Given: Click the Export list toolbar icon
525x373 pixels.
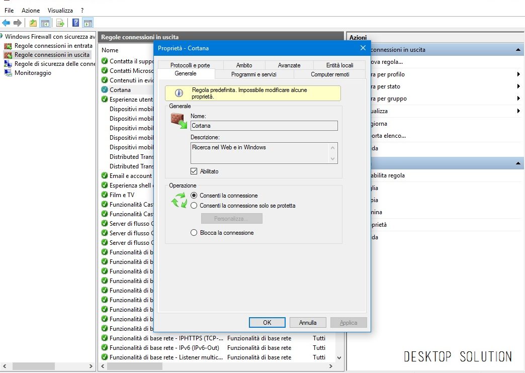Looking at the screenshot, I should pyautogui.click(x=60, y=23).
